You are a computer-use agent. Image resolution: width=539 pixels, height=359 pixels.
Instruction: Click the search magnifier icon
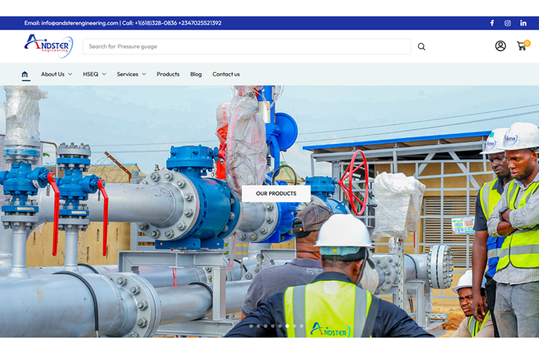pos(422,47)
